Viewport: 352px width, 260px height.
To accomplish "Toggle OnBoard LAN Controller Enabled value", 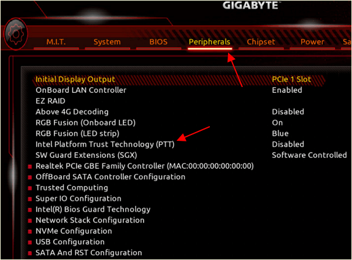I will (287, 90).
